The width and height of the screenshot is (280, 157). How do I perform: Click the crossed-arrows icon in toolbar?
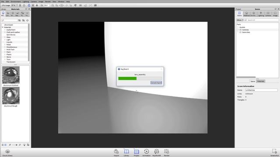point(33,5)
